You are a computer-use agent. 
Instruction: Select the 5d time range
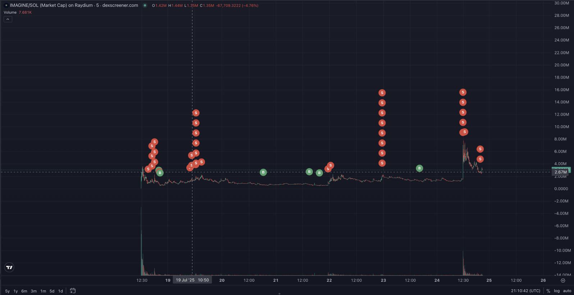pos(52,291)
